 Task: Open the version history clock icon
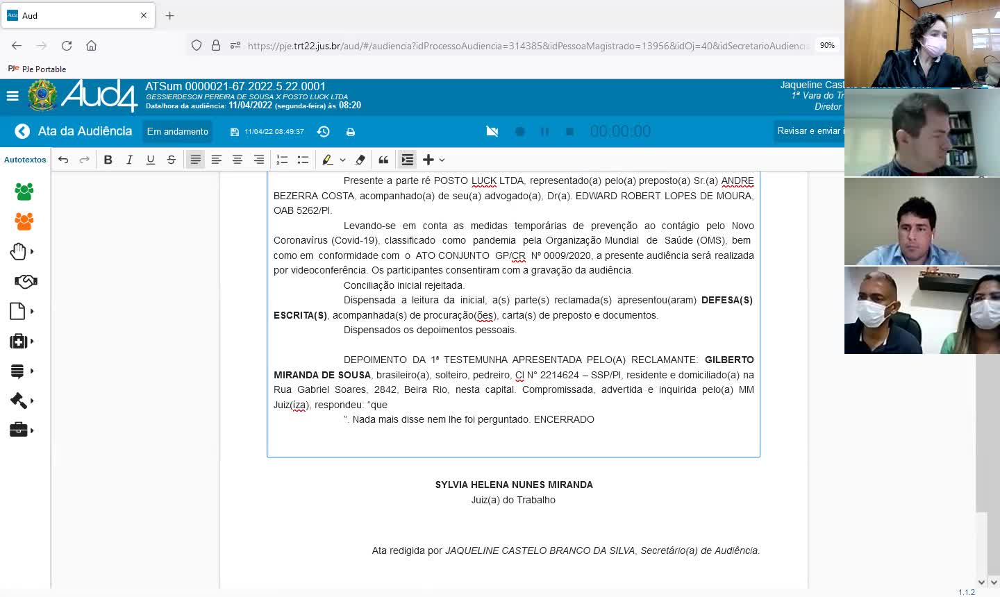tap(323, 131)
